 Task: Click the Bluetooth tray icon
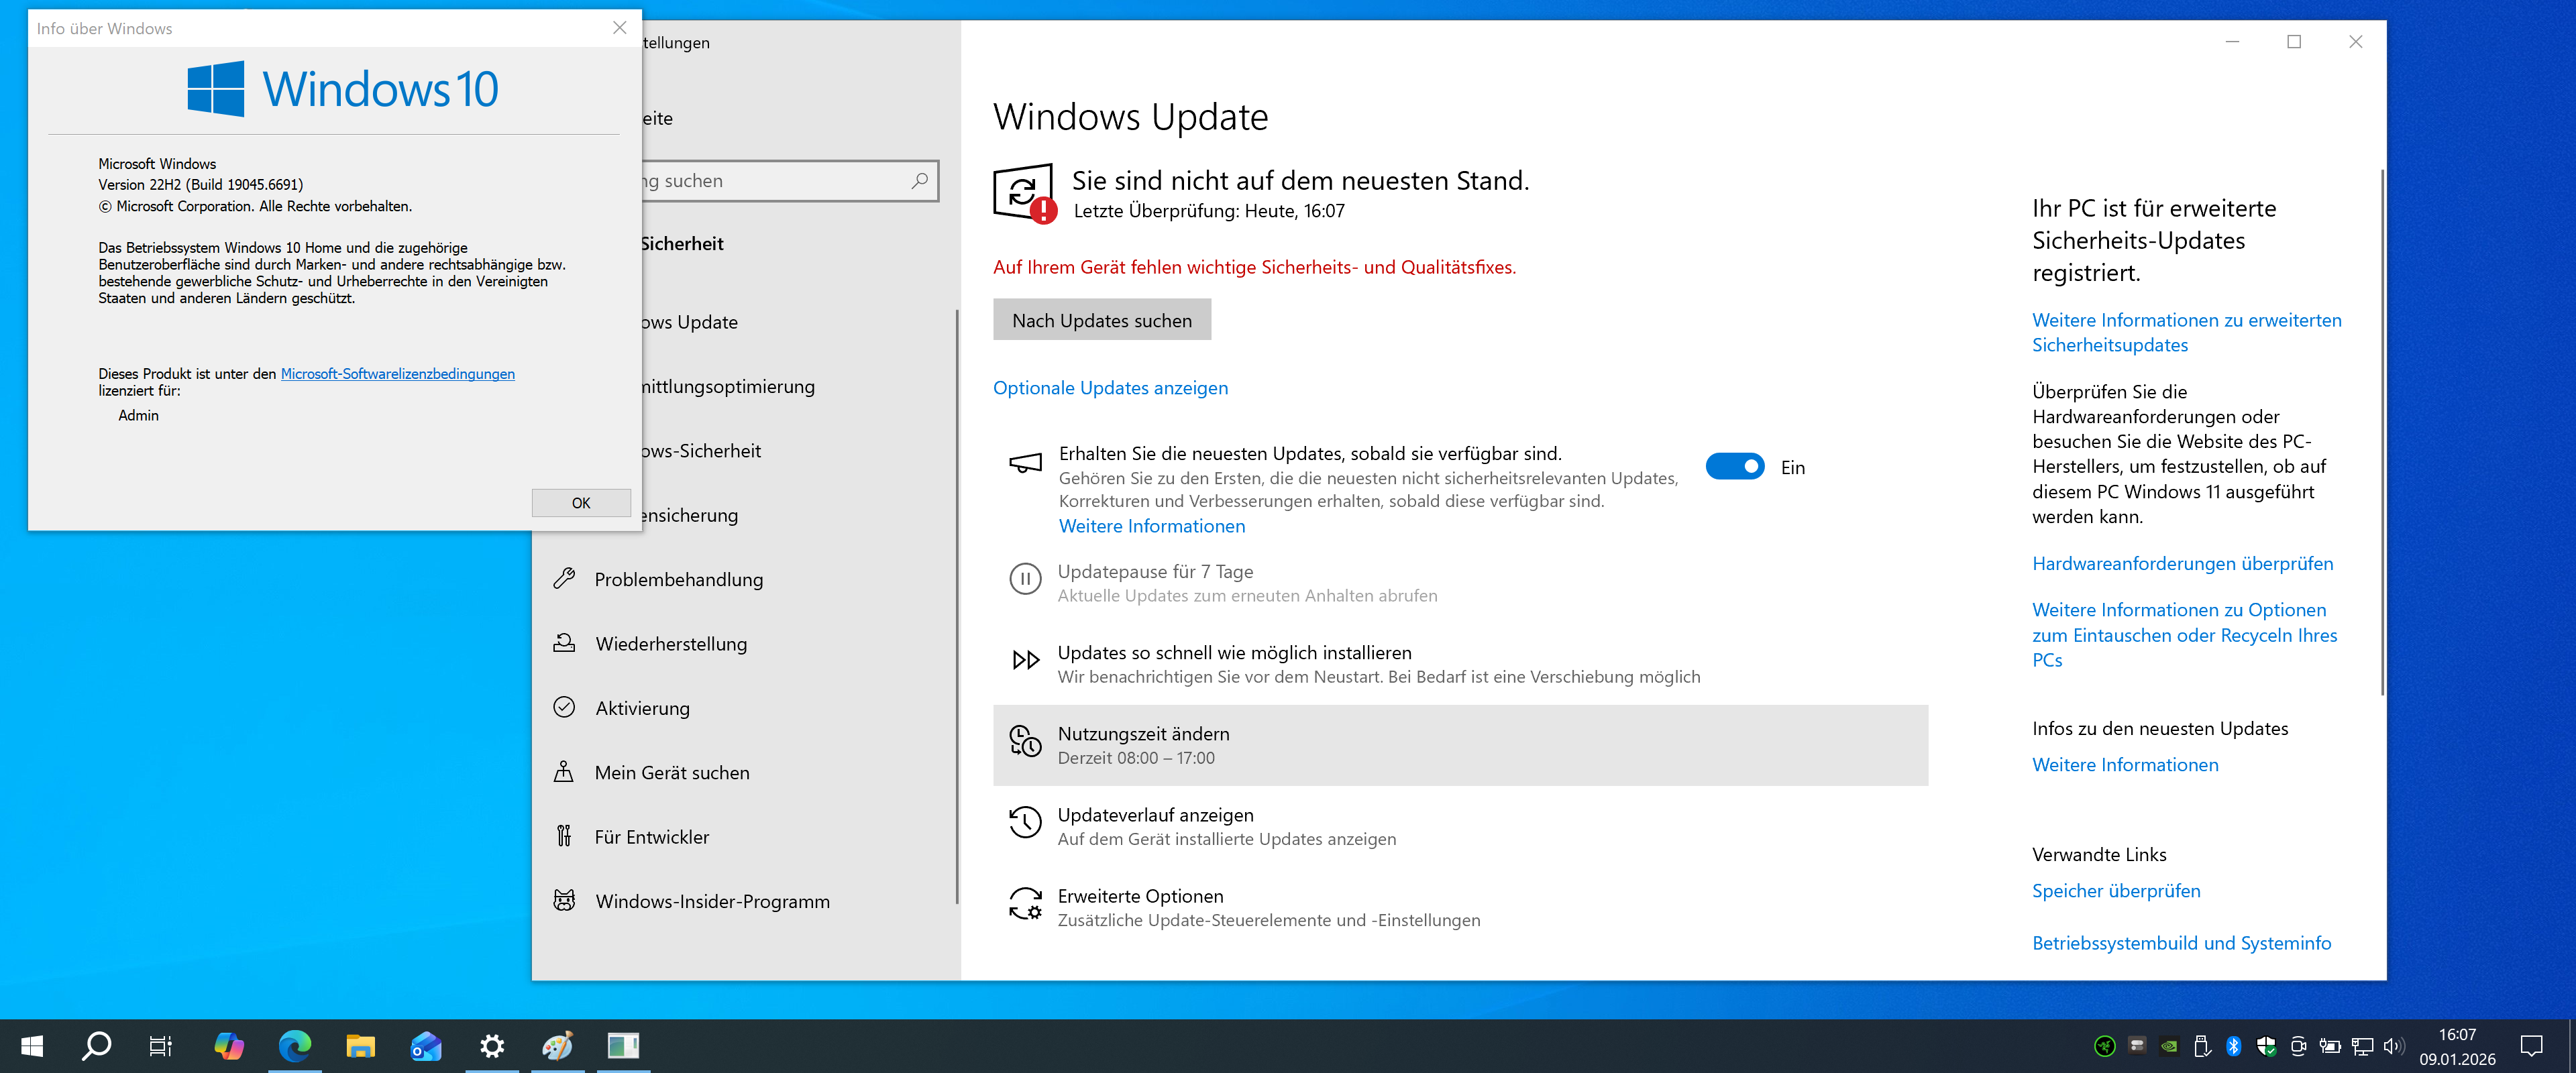coord(2233,1046)
